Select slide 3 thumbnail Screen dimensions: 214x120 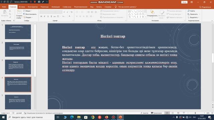click(x=18, y=67)
